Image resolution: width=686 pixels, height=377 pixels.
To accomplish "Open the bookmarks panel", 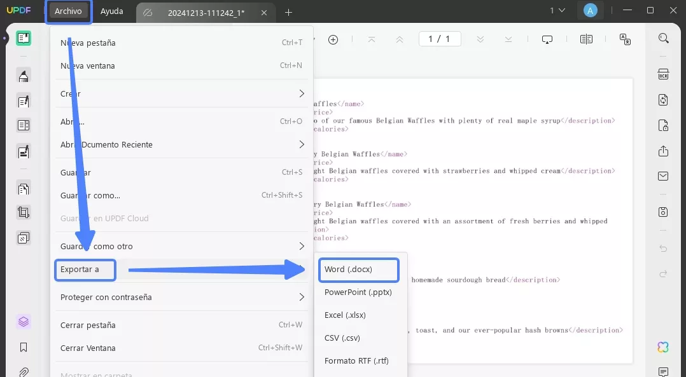I will [x=23, y=347].
